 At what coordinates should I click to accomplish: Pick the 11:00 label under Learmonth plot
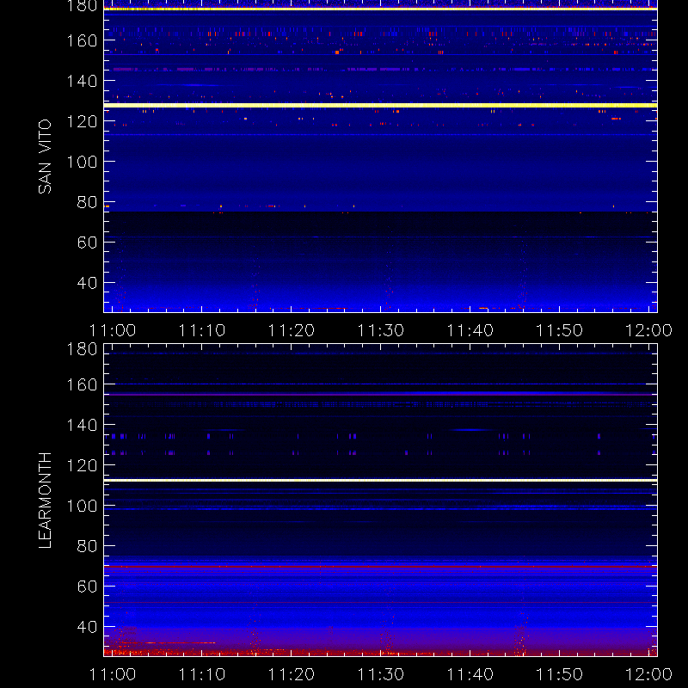pyautogui.click(x=113, y=674)
